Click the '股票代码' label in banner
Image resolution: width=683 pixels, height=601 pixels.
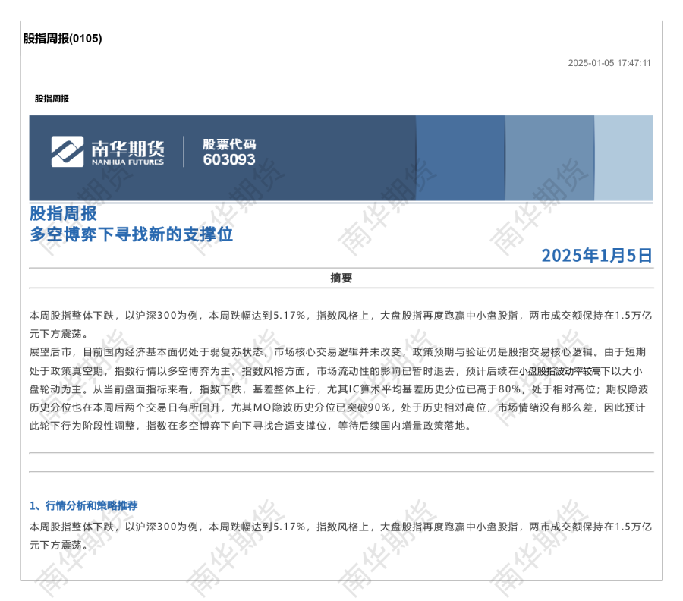(x=229, y=144)
